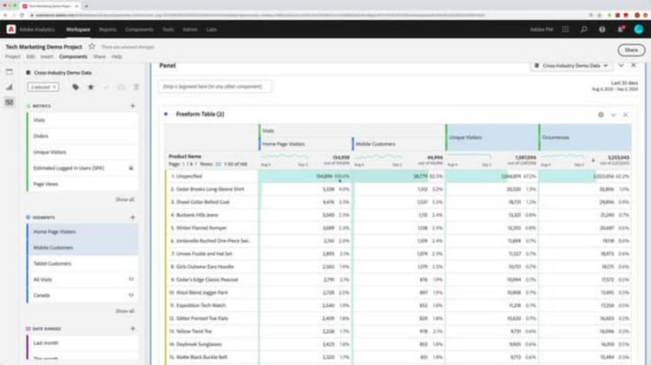Image resolution: width=651 pixels, height=365 pixels.
Task: Add a new metric with plus icon
Action: click(x=133, y=106)
